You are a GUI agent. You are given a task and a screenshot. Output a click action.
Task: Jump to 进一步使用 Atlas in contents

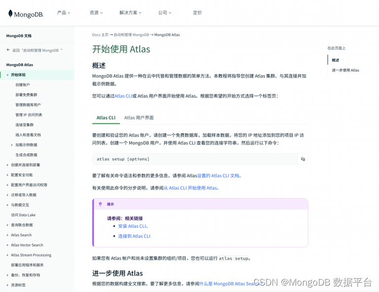(345, 70)
